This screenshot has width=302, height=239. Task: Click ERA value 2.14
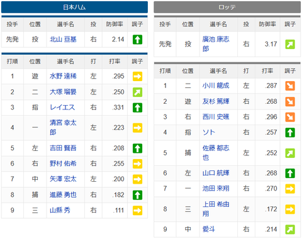pyautogui.click(x=118, y=40)
